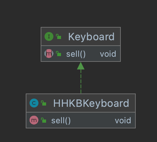Image resolution: width=157 pixels, height=142 pixels.
Task: Select the dashed implements line between nodes
Action: point(81,81)
